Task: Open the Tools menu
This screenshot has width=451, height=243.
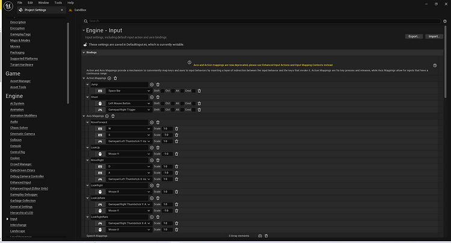Action: coord(58,2)
